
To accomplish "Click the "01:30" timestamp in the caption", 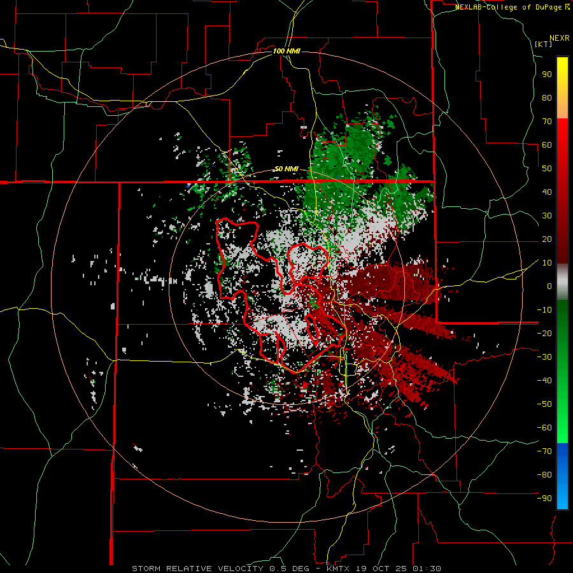I will point(427,569).
